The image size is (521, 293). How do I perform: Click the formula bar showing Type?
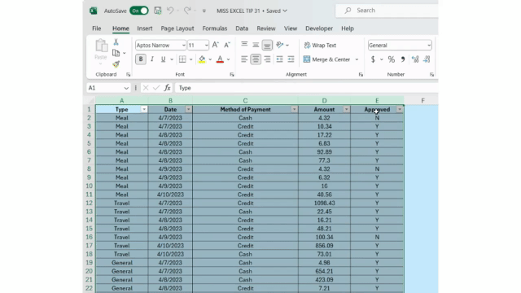click(306, 88)
